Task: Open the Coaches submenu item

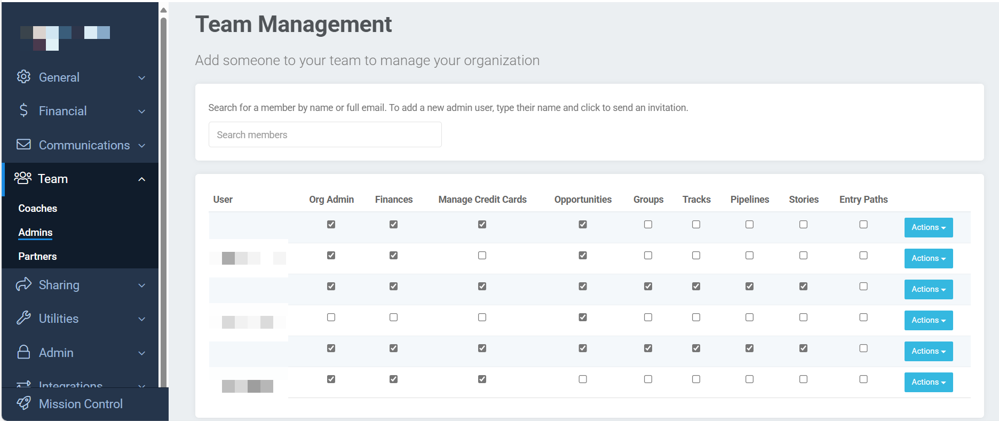Action: (x=37, y=208)
